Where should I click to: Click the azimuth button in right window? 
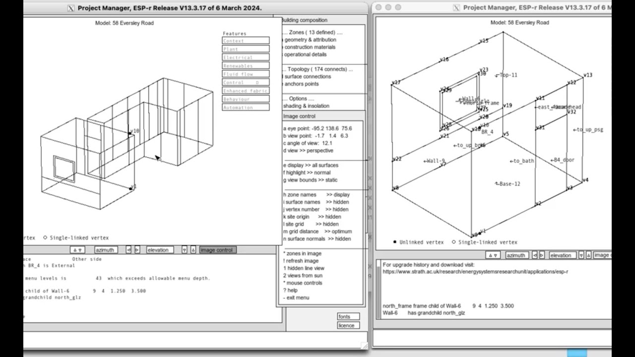pos(516,255)
